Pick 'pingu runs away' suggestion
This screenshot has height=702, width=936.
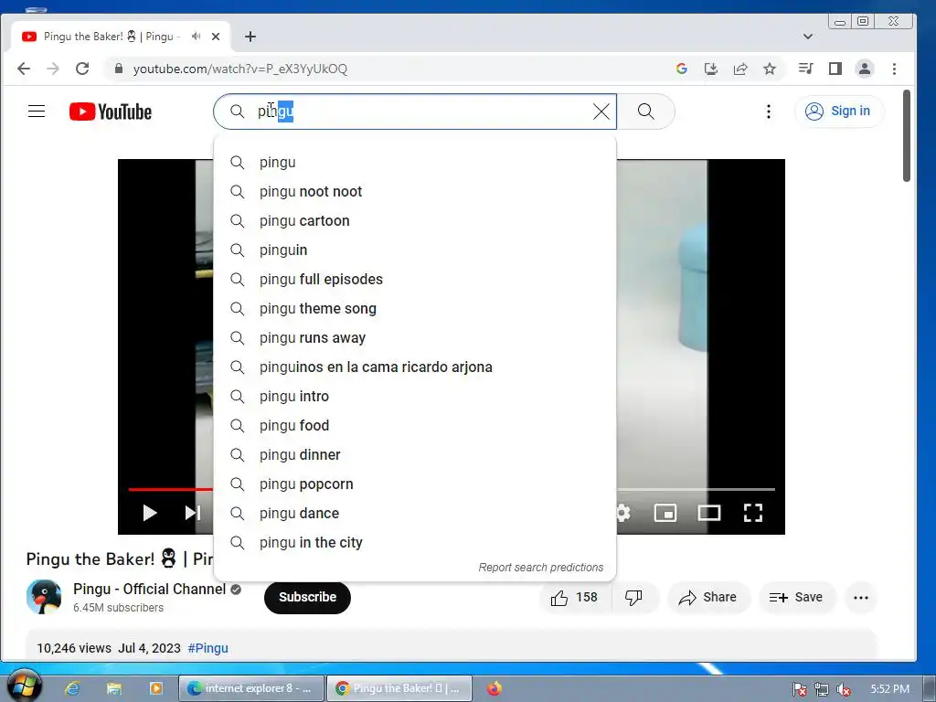[414, 338]
